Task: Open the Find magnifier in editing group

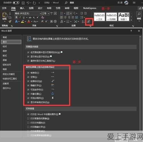Action: pyautogui.click(x=139, y=14)
